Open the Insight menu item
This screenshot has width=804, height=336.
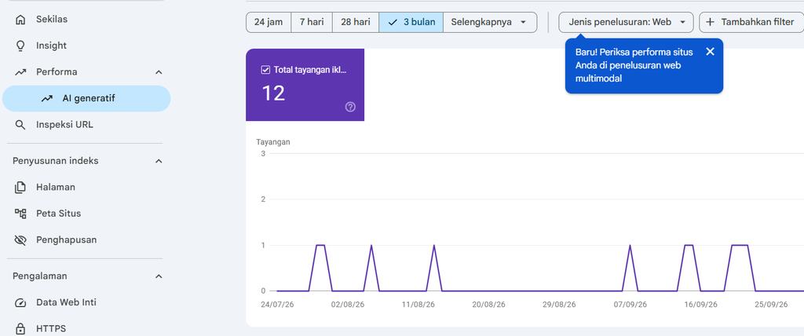tap(86, 46)
